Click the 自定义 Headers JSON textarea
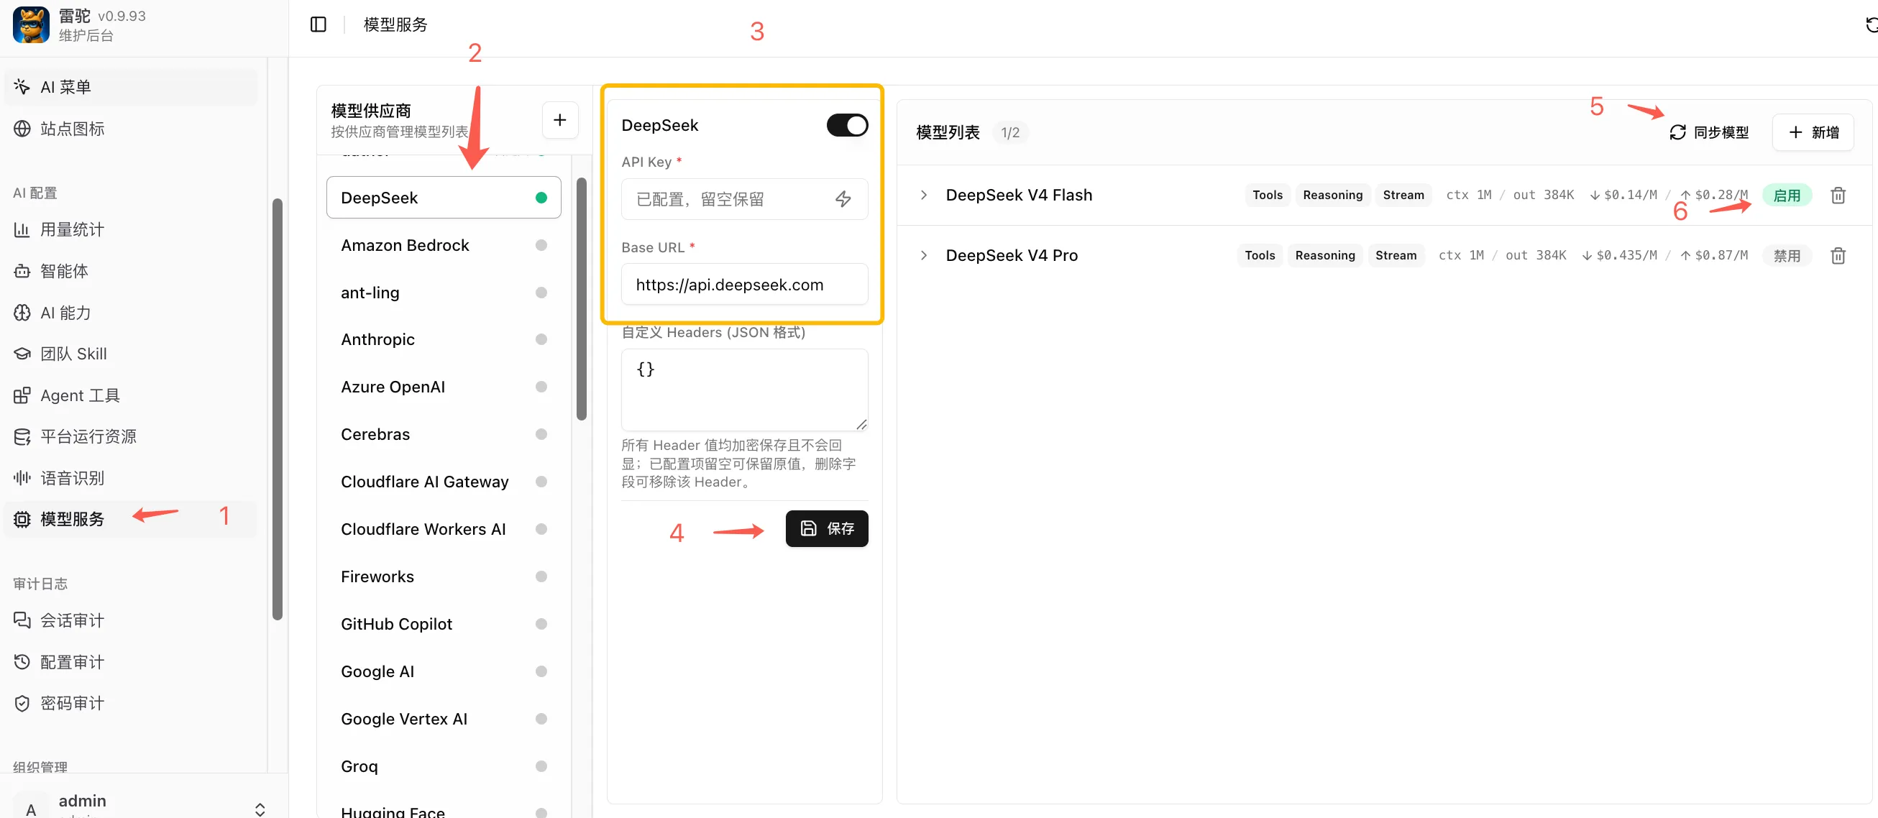Viewport: 1878px width, 818px height. tap(744, 390)
